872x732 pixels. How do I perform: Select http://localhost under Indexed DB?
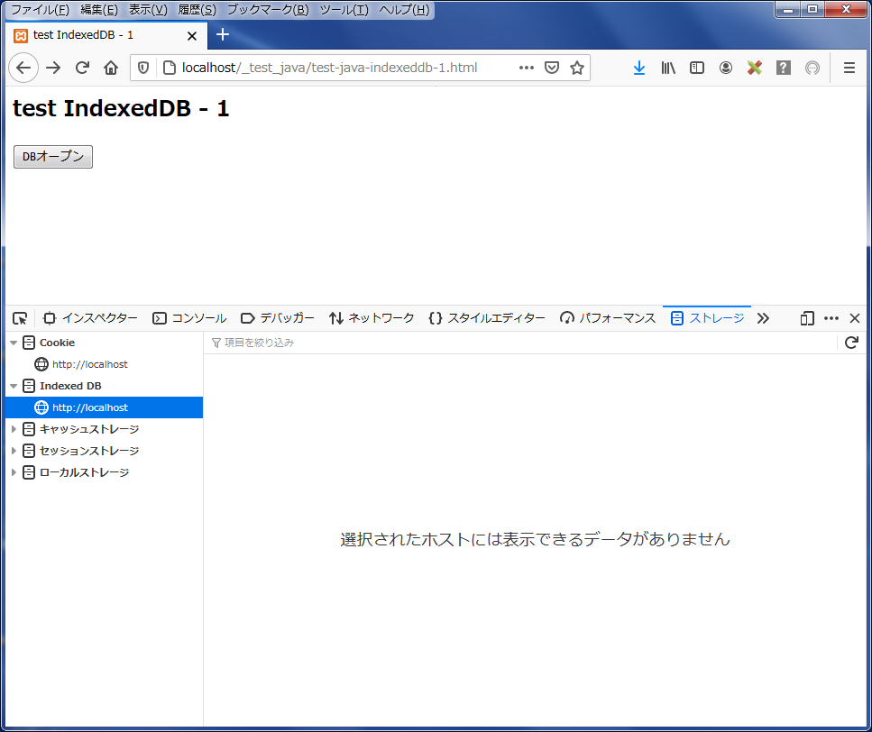pyautogui.click(x=104, y=408)
